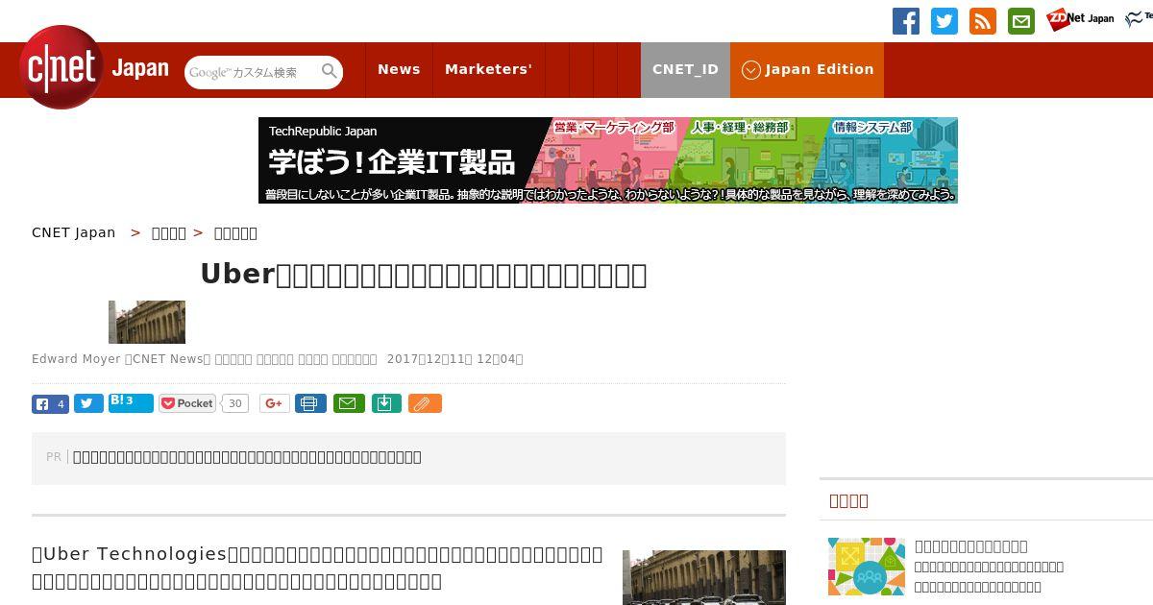The height and width of the screenshot is (605, 1153).
Task: Save article to Pocket
Action: 187,403
